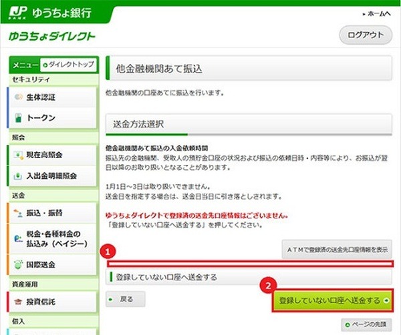
Task: Click the 現在高照会 icon
Action: (x=18, y=155)
